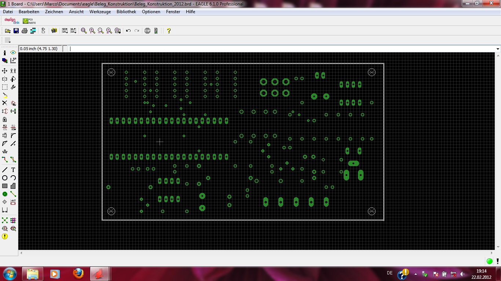This screenshot has width=501, height=281.
Task: Select the Polygon tool
Action: [x=13, y=186]
